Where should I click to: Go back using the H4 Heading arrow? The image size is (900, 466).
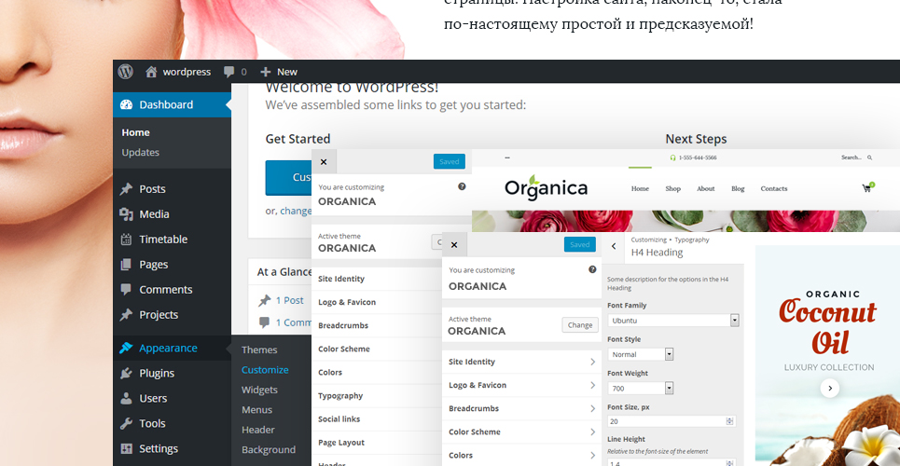point(614,246)
